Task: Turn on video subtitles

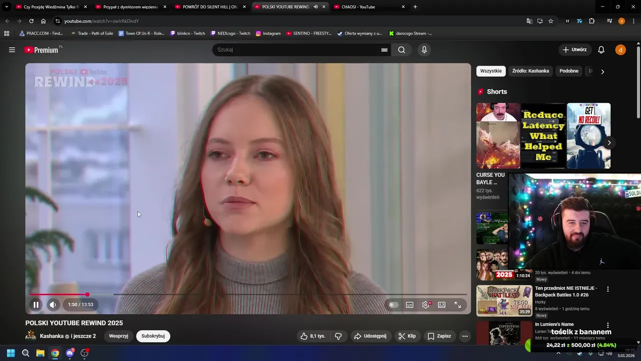Action: coord(410,304)
